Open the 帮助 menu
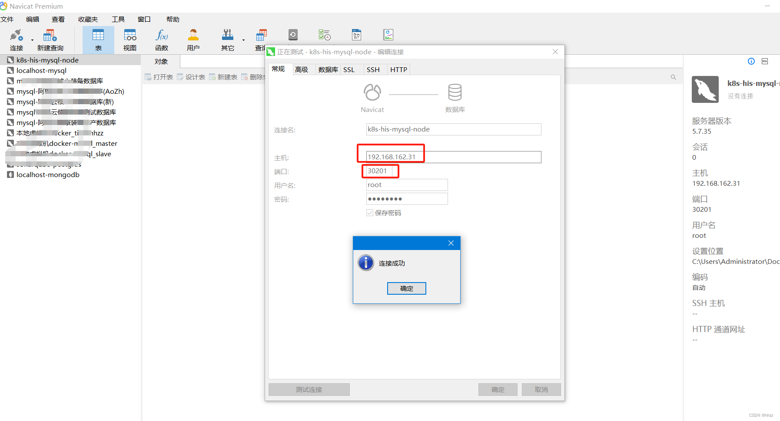This screenshot has width=780, height=421. [173, 19]
